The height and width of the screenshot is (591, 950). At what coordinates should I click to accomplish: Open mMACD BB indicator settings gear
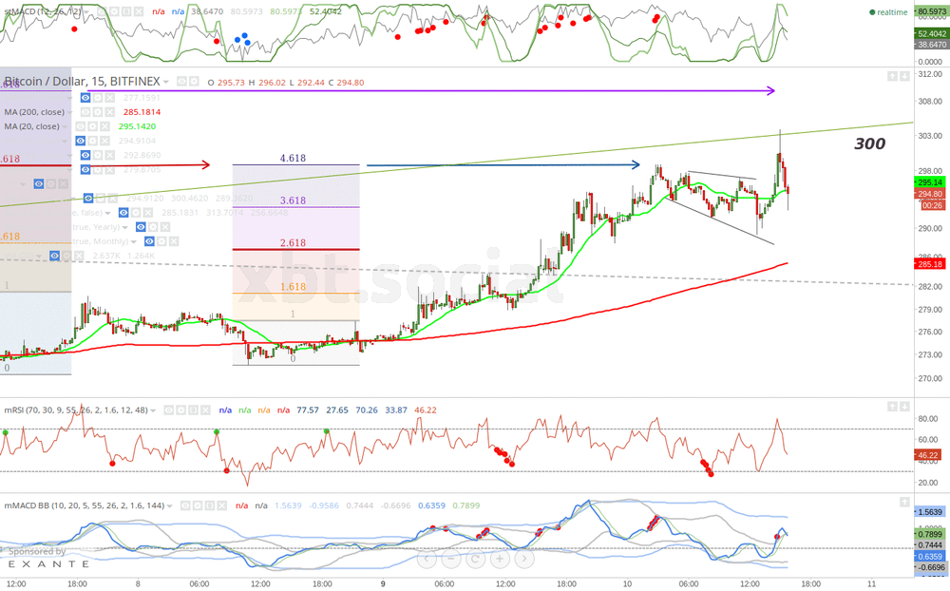[197, 505]
